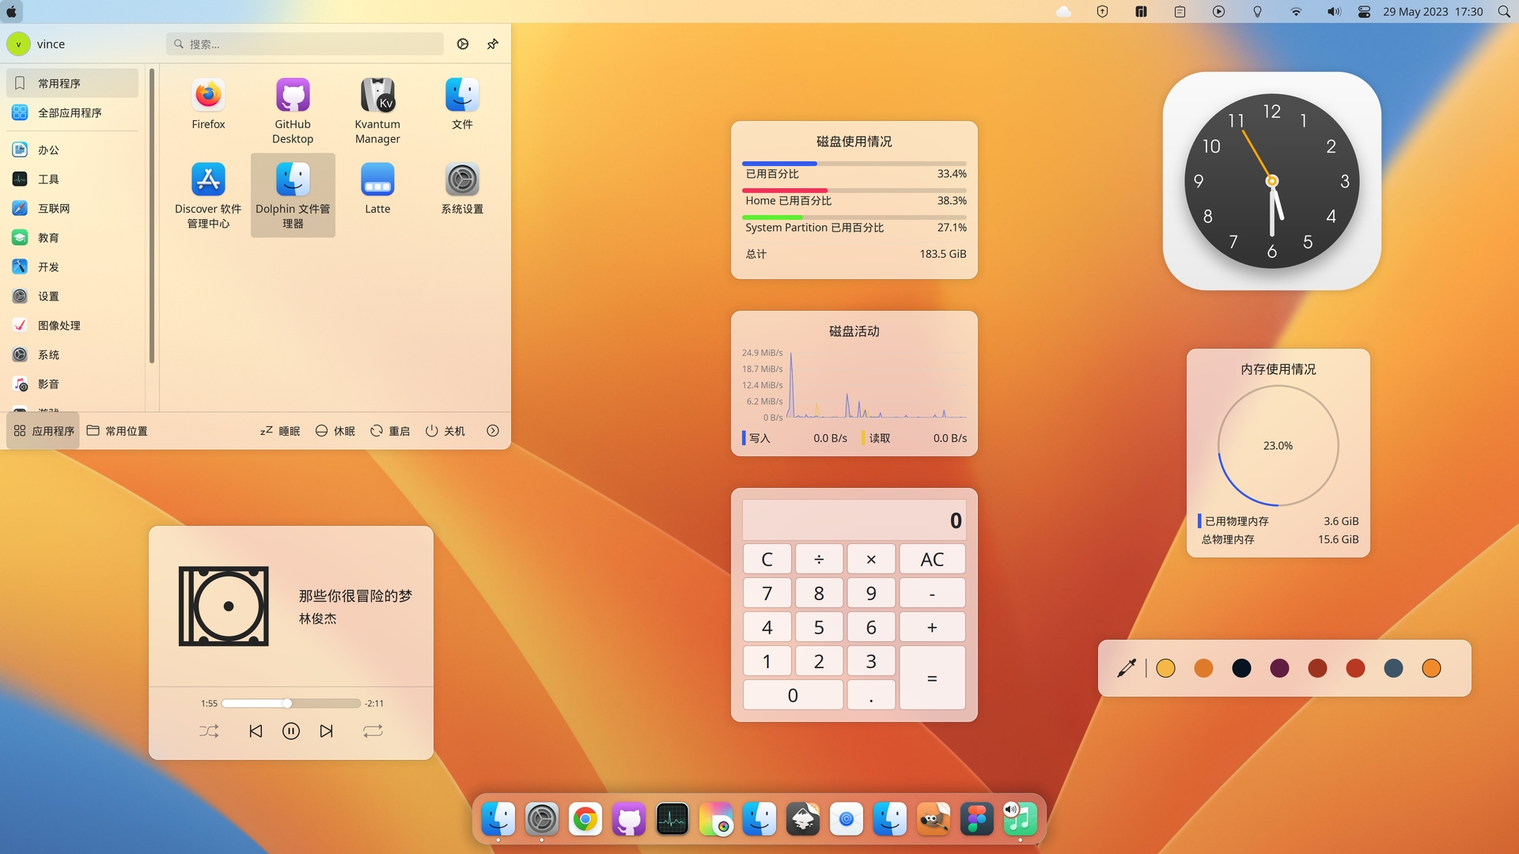Open the 互联网 category
1519x854 pixels.
pos(73,209)
